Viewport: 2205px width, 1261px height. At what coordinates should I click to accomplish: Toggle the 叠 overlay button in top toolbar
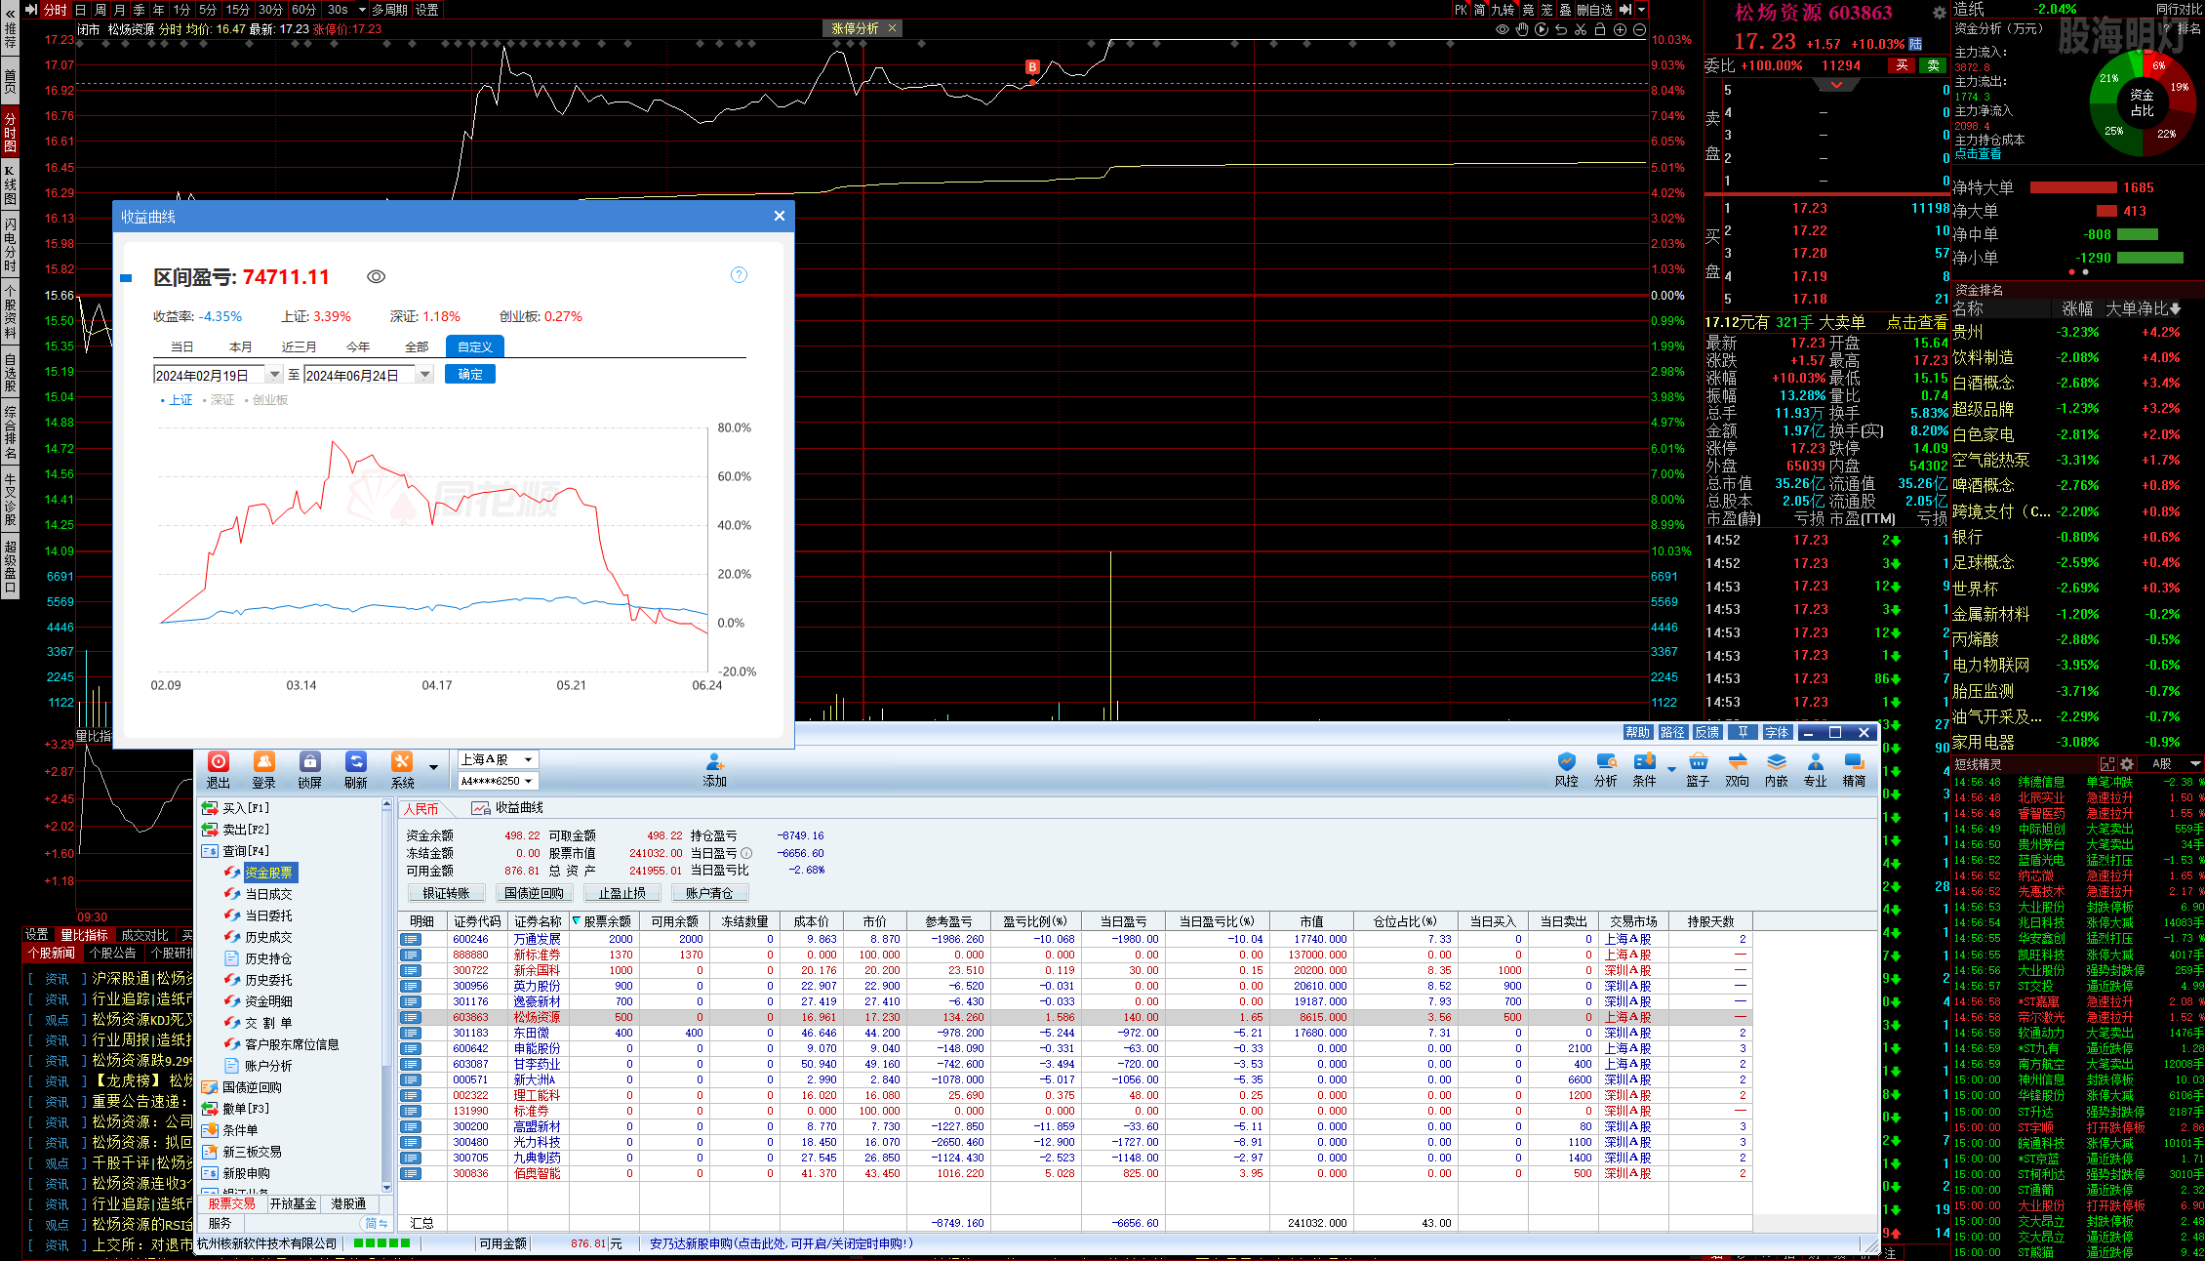click(1565, 10)
